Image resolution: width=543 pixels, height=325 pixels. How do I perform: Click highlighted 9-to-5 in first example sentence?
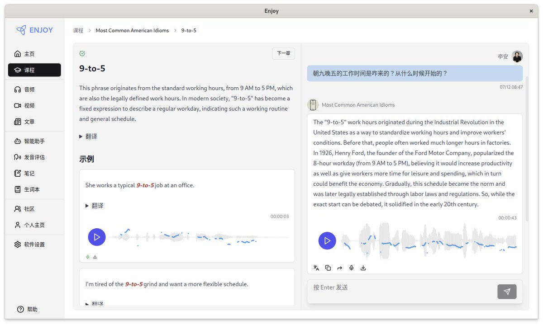pos(145,185)
